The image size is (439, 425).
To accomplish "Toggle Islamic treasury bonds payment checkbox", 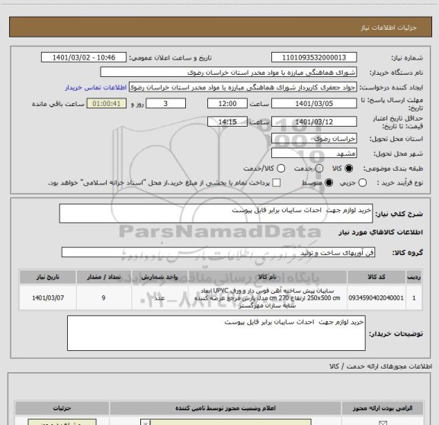I will pyautogui.click(x=277, y=183).
